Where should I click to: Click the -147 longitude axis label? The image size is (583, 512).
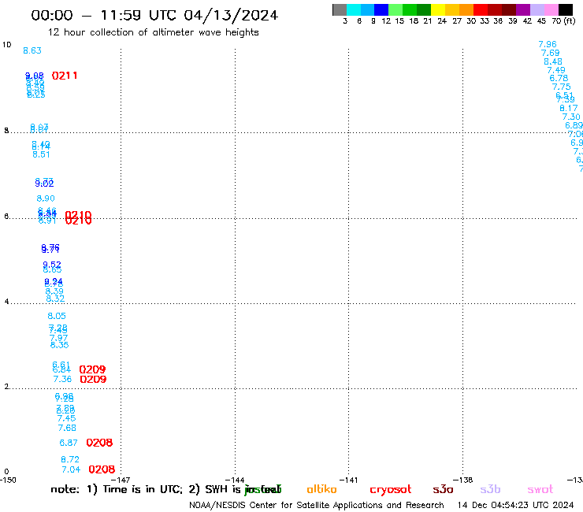click(x=121, y=480)
